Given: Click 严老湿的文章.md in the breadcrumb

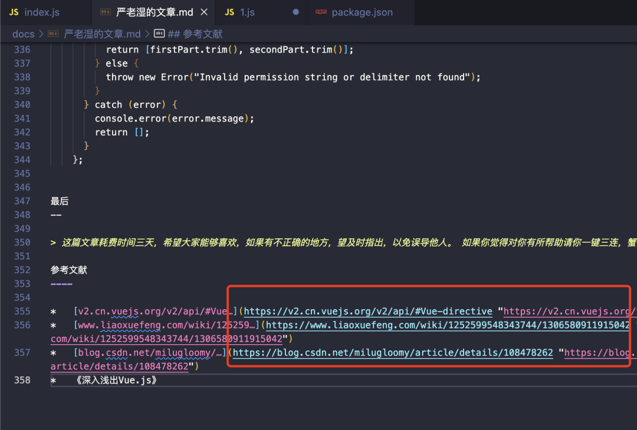Looking at the screenshot, I should (x=102, y=34).
